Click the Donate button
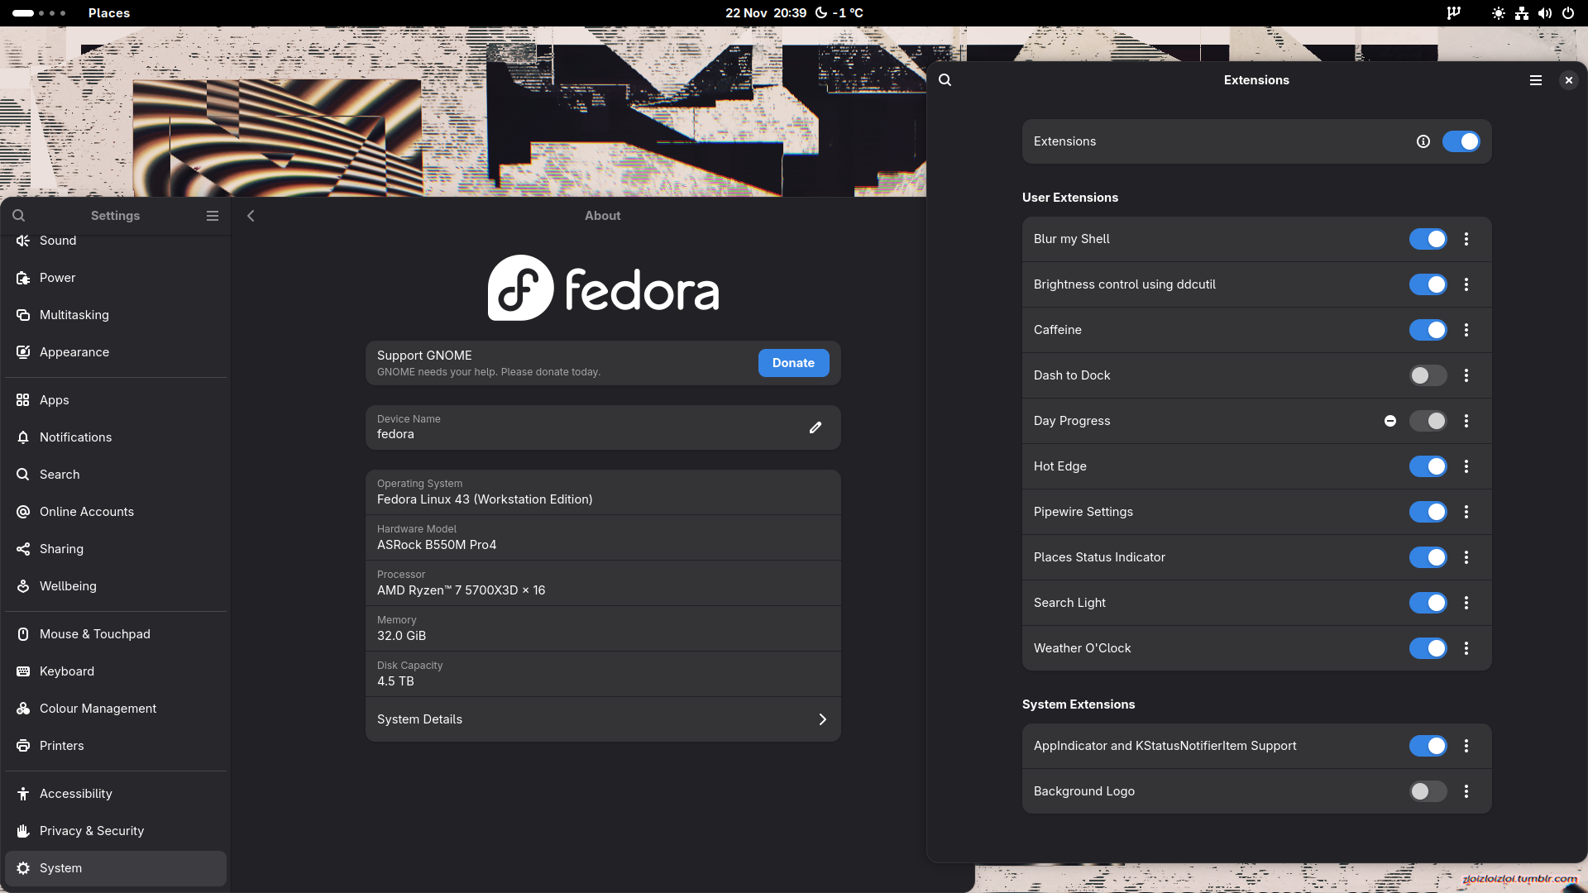 click(x=793, y=363)
